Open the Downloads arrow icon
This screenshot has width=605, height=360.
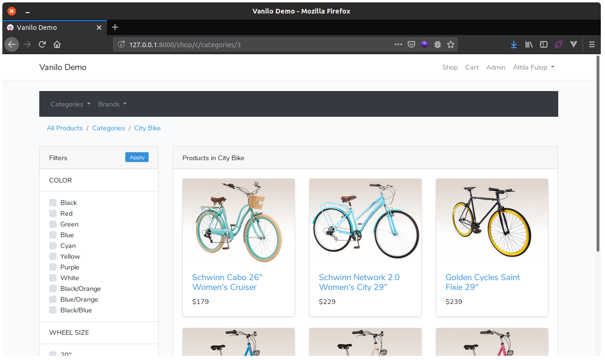514,44
